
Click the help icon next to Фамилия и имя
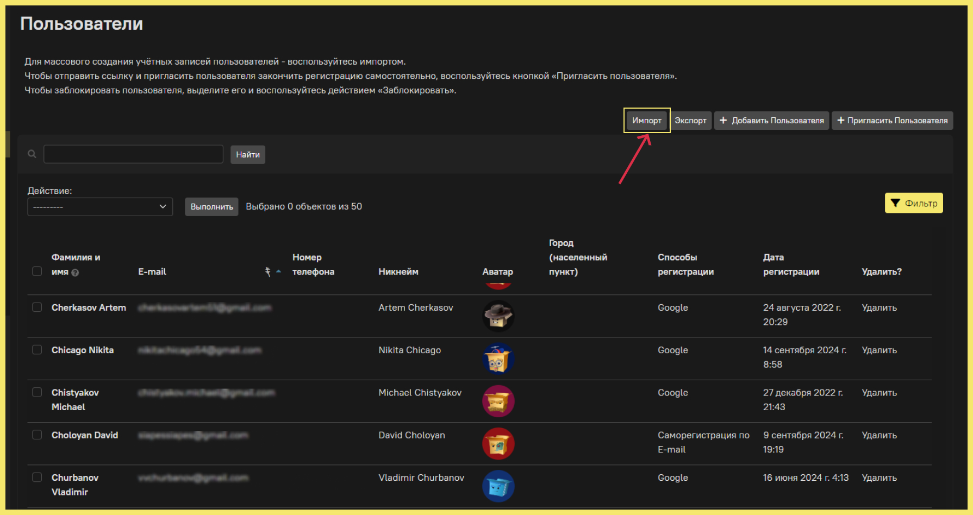(x=75, y=273)
